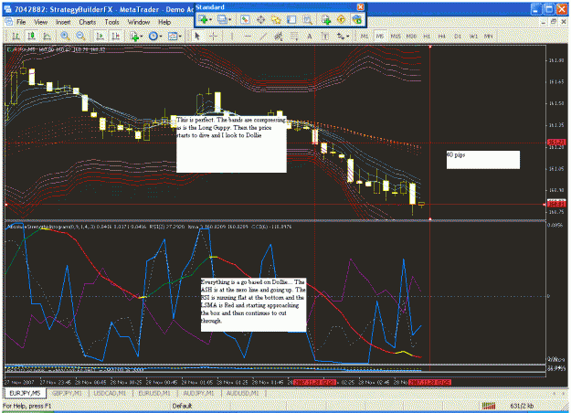Select the Text 'A' tool
The height and width of the screenshot is (413, 571).
point(310,36)
